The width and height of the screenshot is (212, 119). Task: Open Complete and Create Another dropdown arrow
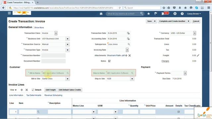click(x=188, y=21)
